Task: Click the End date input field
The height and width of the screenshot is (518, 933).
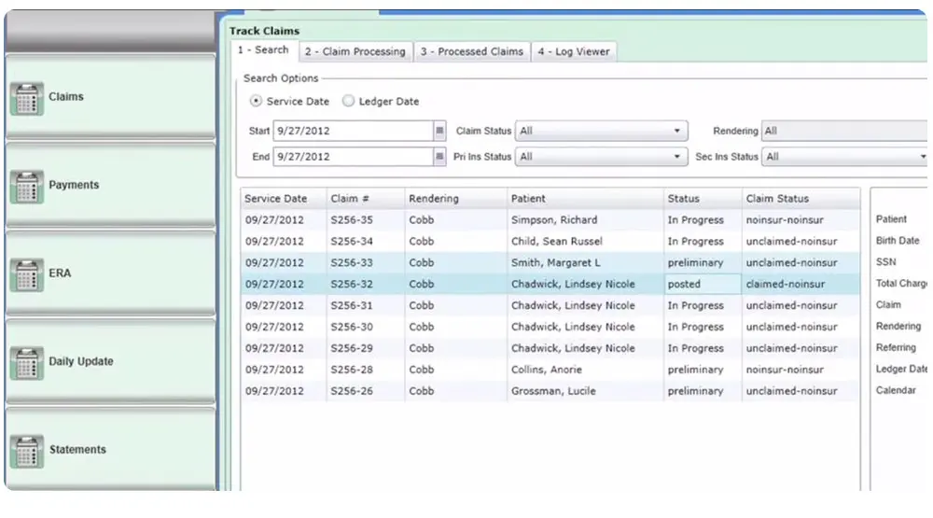Action: 354,157
